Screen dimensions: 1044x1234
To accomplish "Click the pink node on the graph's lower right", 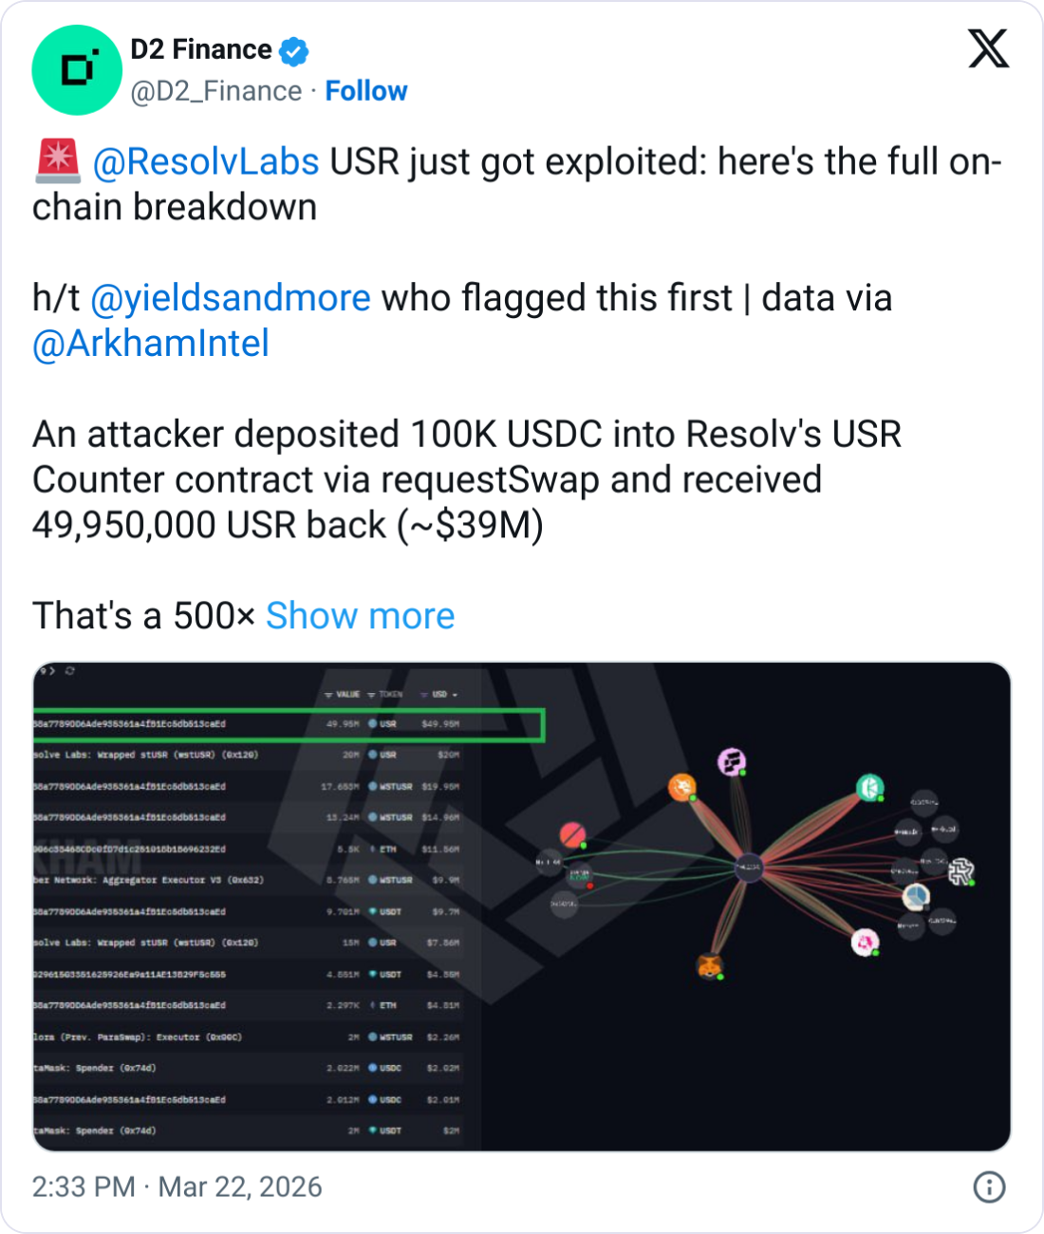I will [863, 942].
